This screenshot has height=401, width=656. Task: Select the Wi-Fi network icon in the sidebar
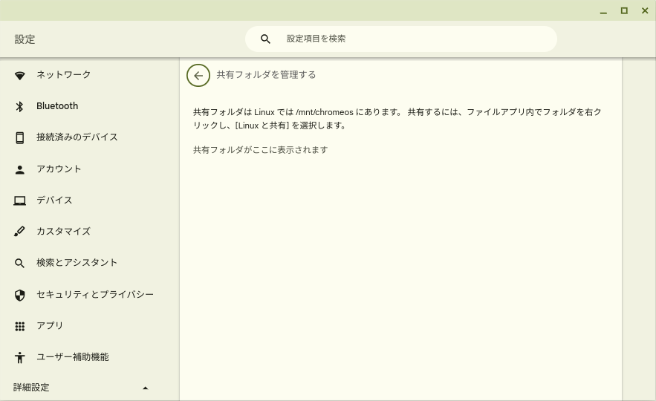pos(19,75)
